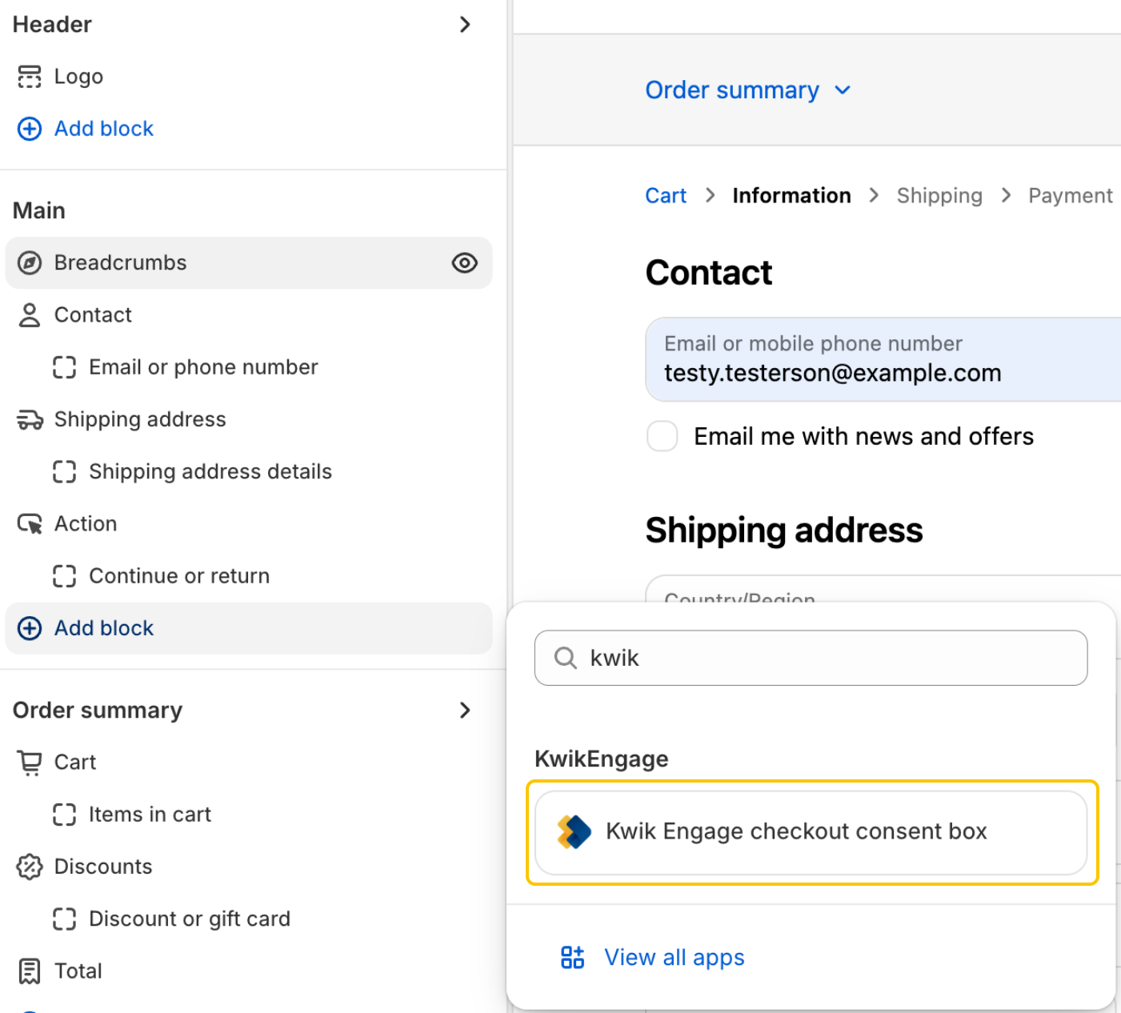The image size is (1121, 1013).
Task: Select the Discounts section
Action: tap(249, 867)
